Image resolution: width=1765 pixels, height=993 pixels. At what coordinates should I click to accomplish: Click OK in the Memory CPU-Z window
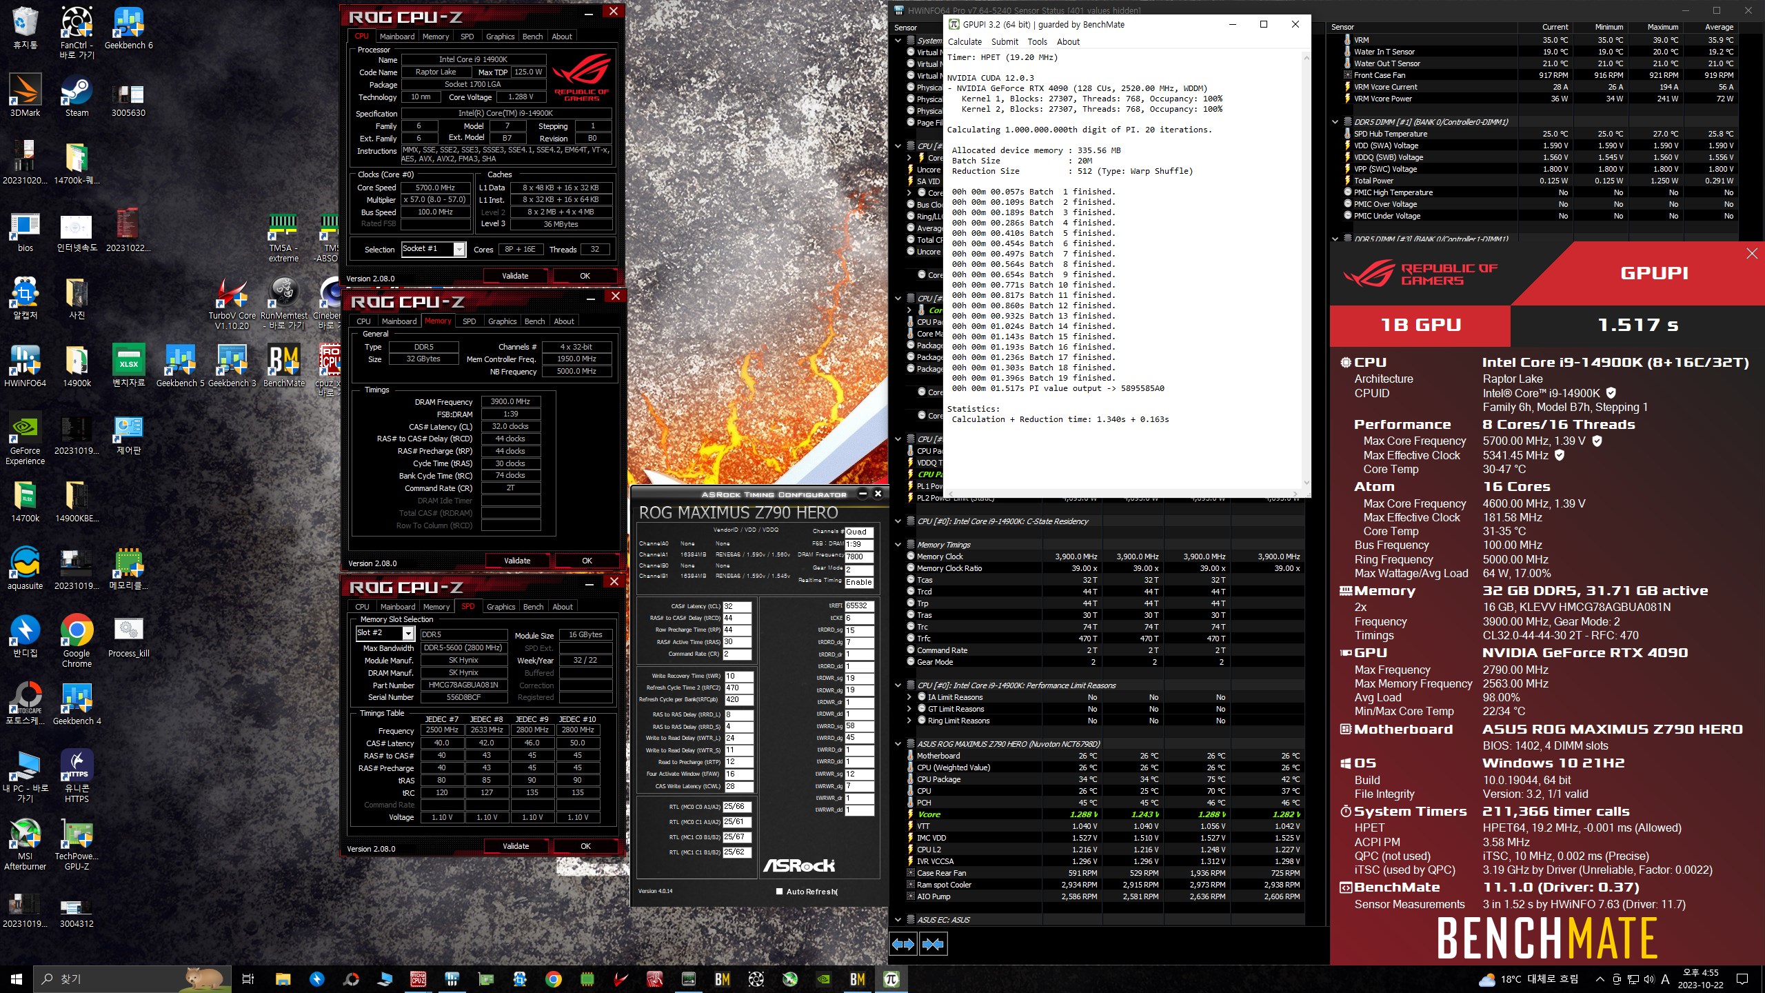click(x=587, y=561)
